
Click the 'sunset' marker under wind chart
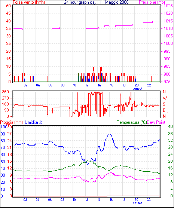point(137,89)
